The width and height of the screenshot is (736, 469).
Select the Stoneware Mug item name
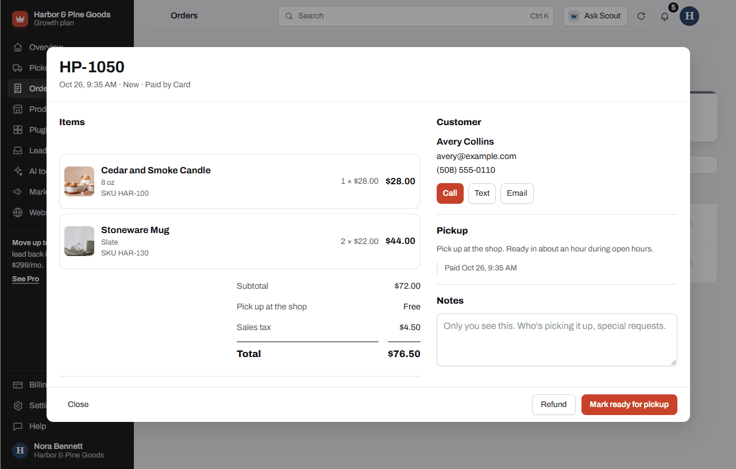pos(135,230)
